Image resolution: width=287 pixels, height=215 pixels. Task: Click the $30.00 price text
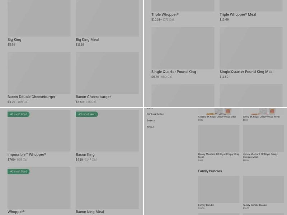(246, 208)
